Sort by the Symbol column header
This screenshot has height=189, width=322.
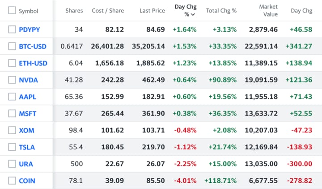(x=28, y=11)
